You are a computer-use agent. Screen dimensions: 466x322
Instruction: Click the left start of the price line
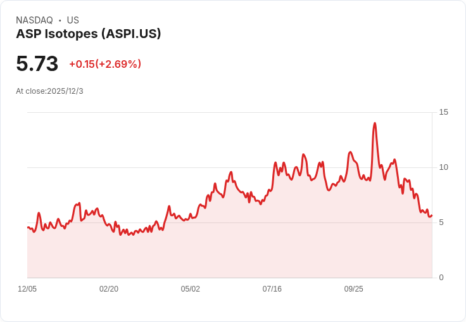[28, 227]
